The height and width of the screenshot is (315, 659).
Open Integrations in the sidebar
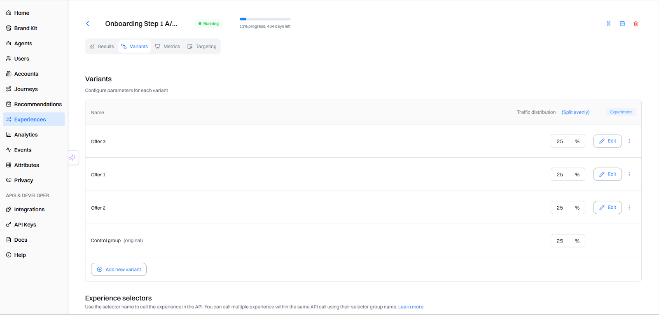(x=34, y=209)
